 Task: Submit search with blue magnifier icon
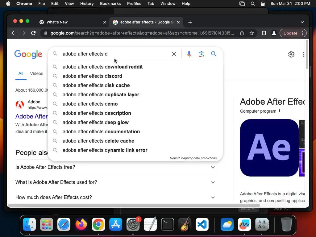click(x=214, y=54)
